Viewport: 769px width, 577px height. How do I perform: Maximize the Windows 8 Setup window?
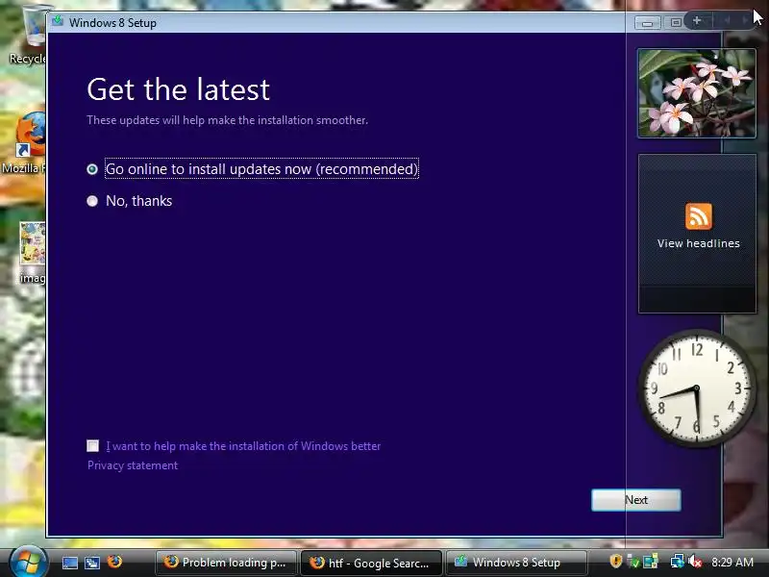pyautogui.click(x=676, y=22)
